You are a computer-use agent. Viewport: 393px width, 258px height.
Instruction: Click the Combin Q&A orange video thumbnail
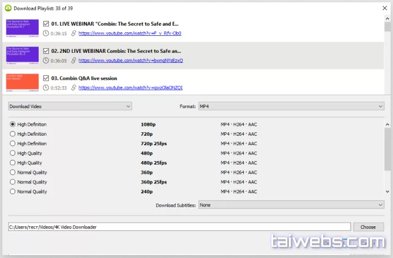[22, 82]
